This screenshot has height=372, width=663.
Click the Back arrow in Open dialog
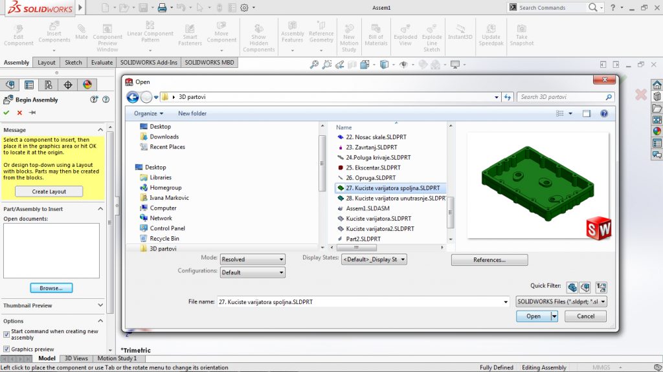133,97
